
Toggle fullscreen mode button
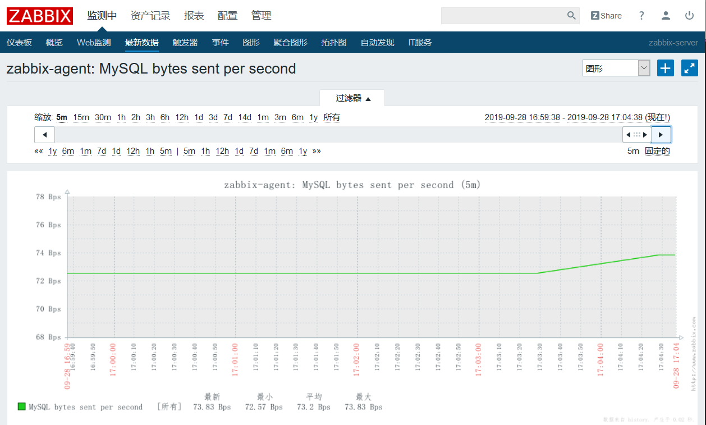click(x=689, y=68)
